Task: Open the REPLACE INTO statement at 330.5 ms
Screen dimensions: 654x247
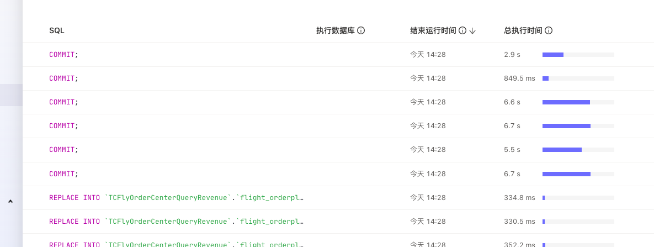Action: click(177, 222)
